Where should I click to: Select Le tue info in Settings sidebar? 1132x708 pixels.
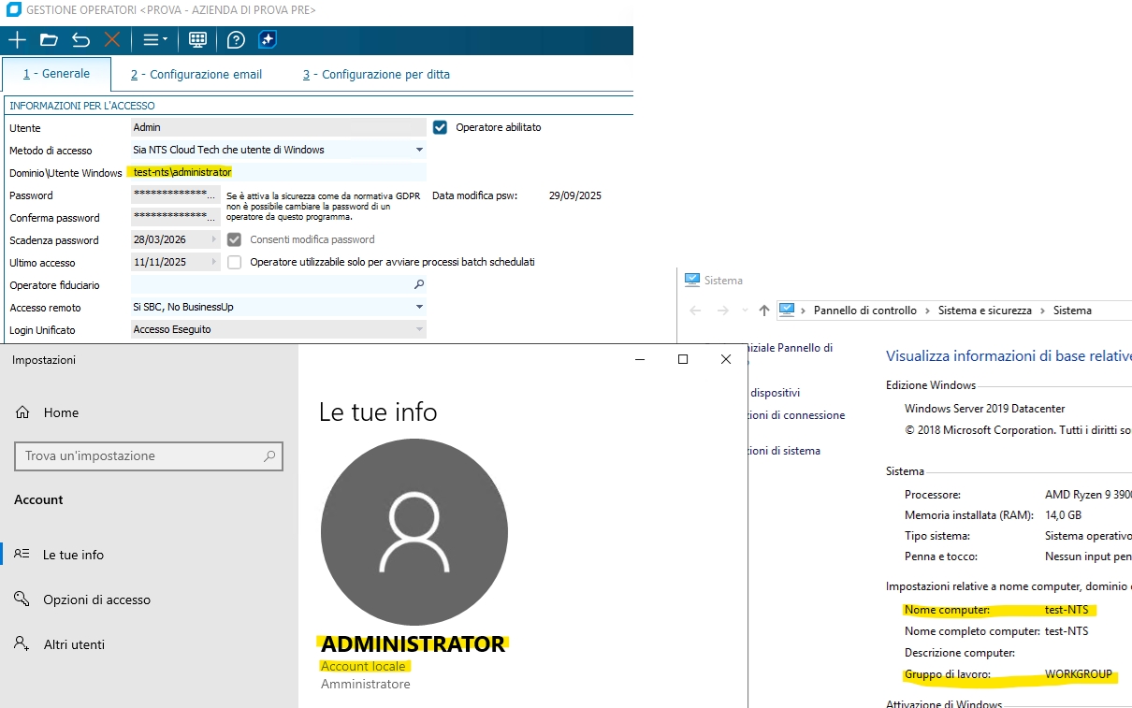pos(73,555)
